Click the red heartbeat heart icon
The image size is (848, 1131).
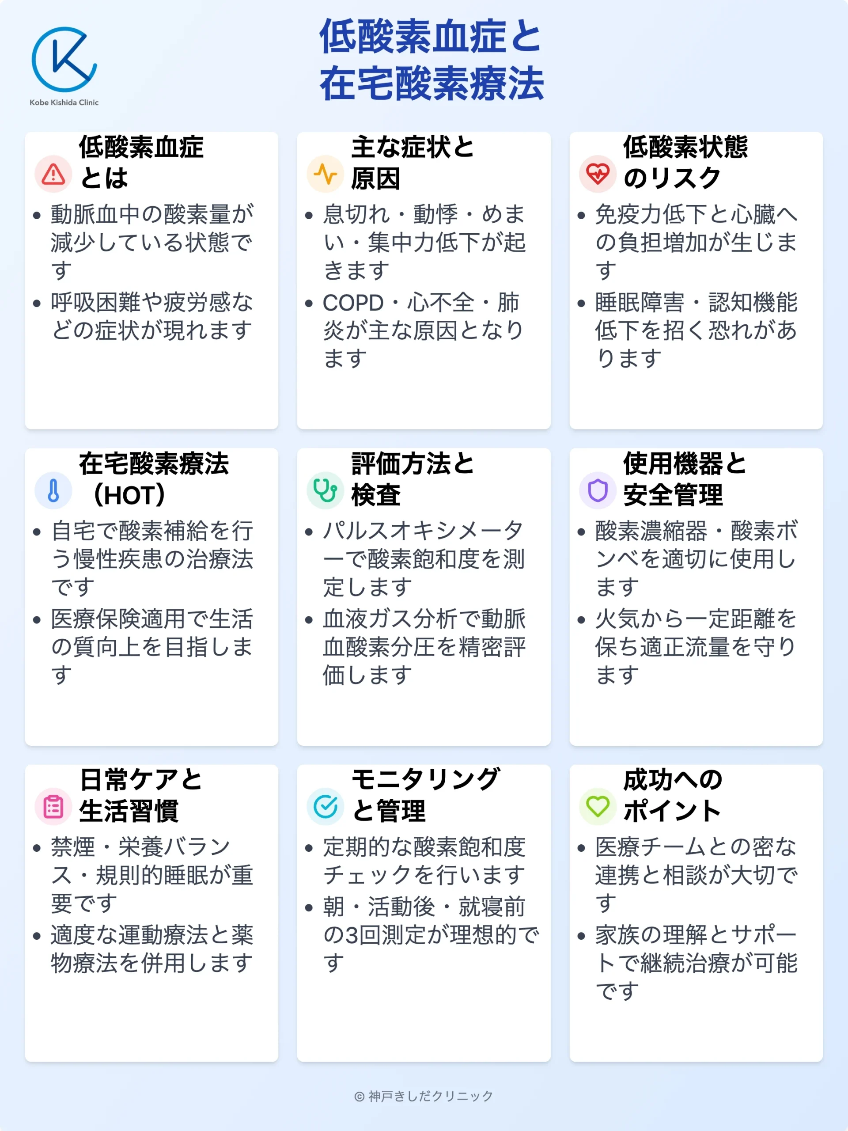597,175
